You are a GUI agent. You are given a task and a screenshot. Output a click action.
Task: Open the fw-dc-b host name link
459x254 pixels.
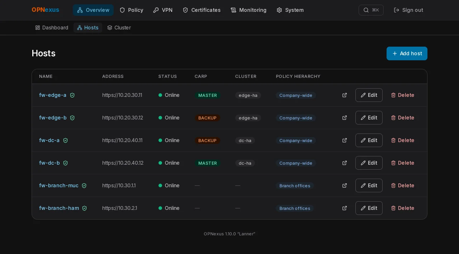click(x=49, y=163)
